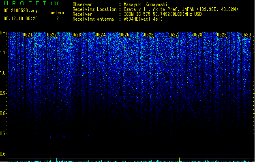Click the yellow meteor spike near 0527
Screen dimensions: 255x162
pyautogui.click(x=179, y=160)
